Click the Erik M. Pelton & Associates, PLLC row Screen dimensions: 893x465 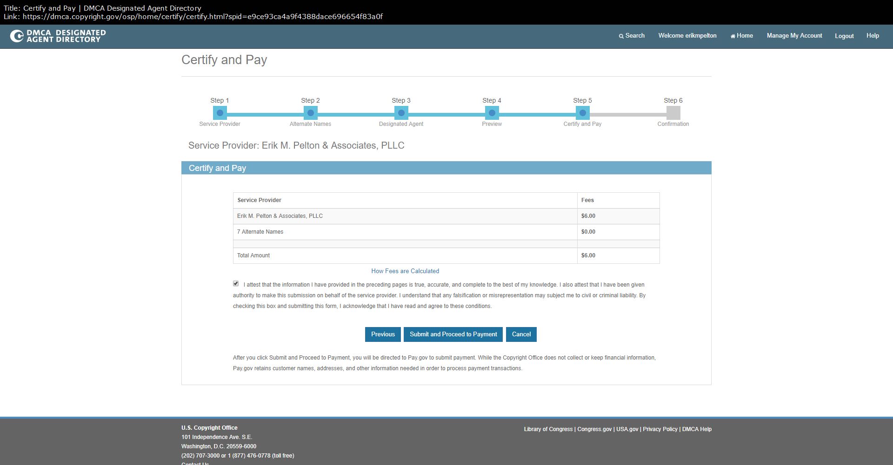446,216
